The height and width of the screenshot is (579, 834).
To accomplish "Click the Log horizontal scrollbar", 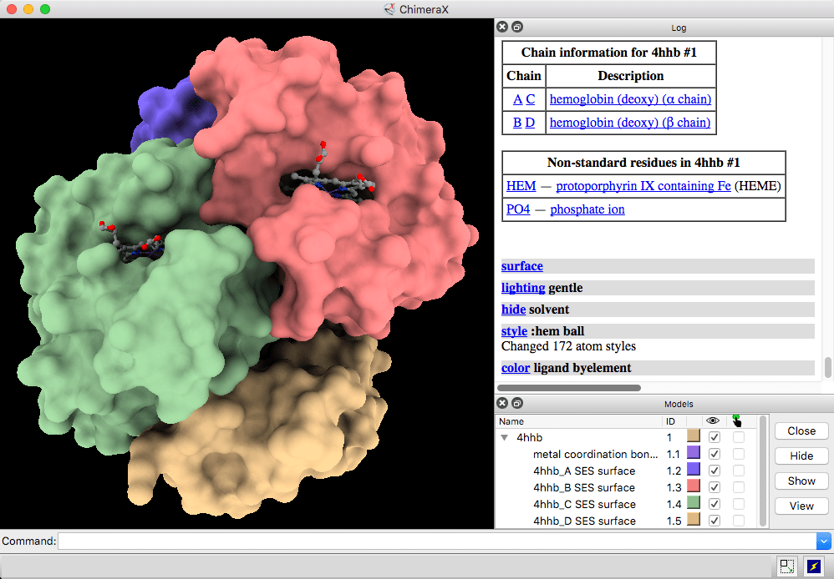I will click(x=568, y=388).
